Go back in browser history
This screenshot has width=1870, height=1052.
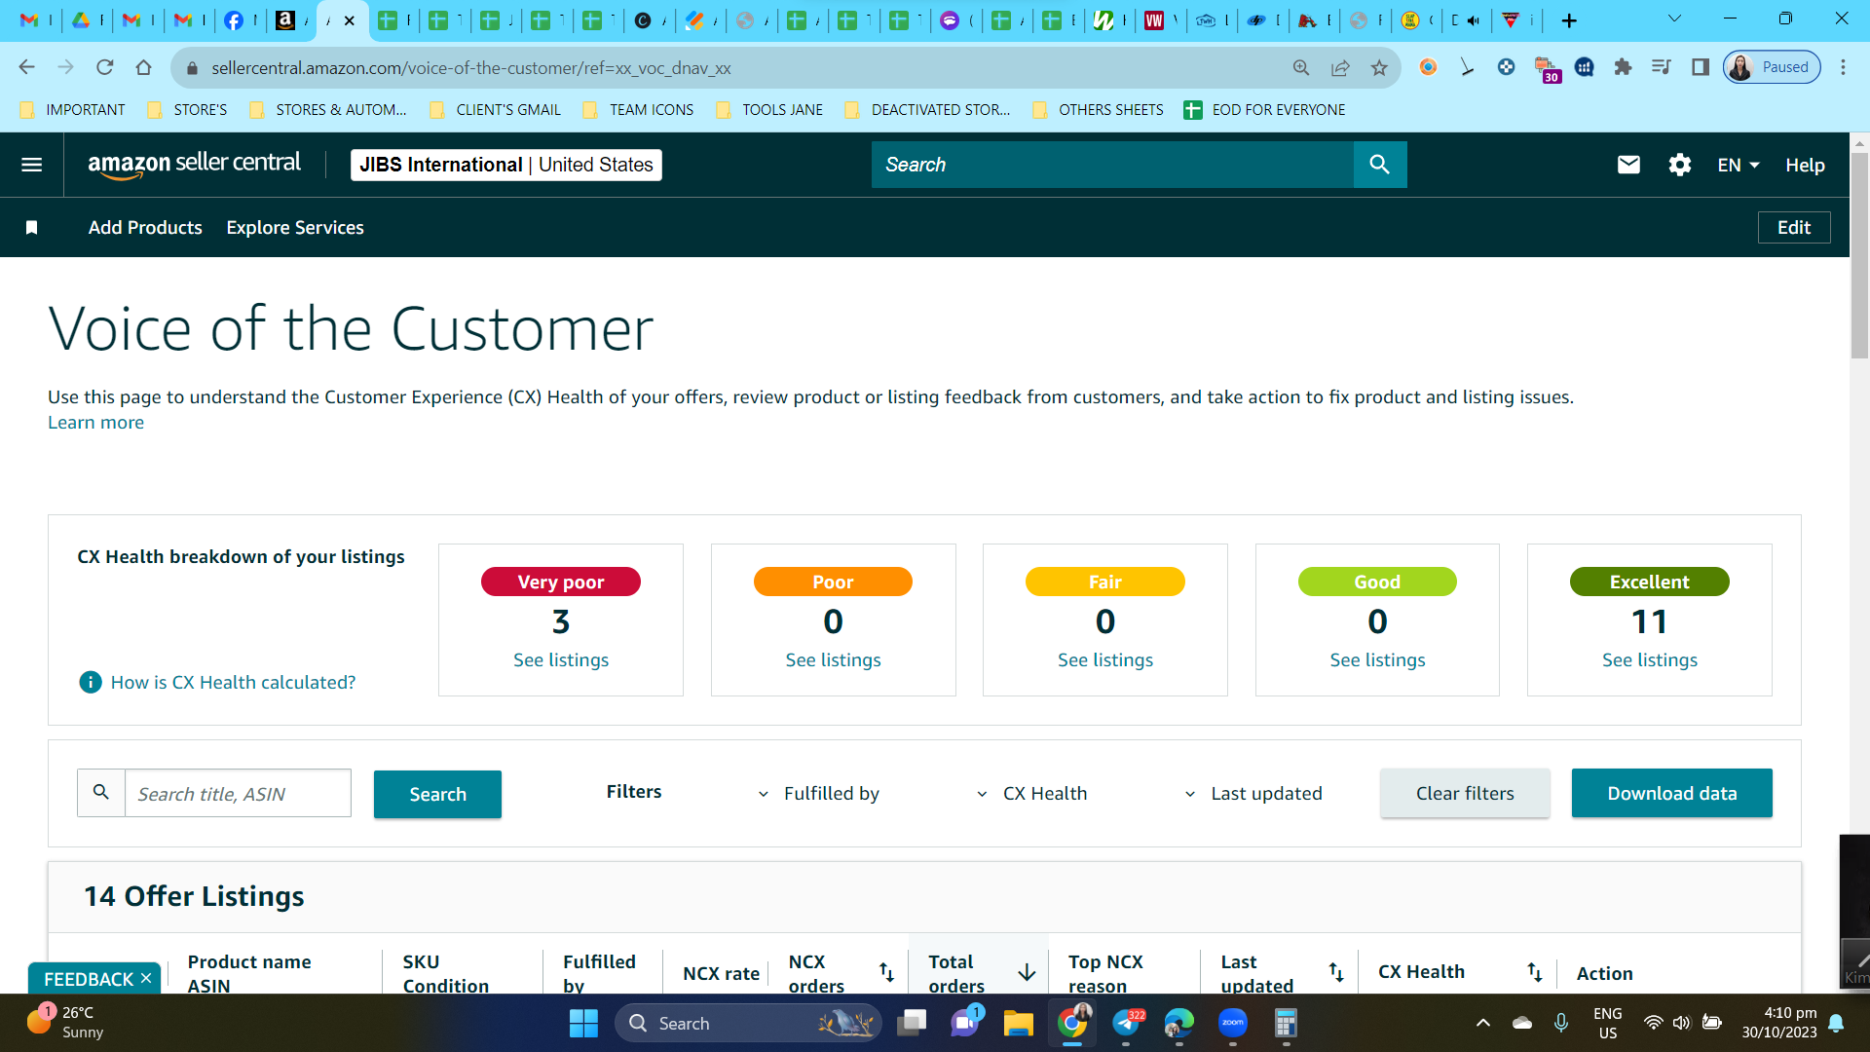pos(26,67)
